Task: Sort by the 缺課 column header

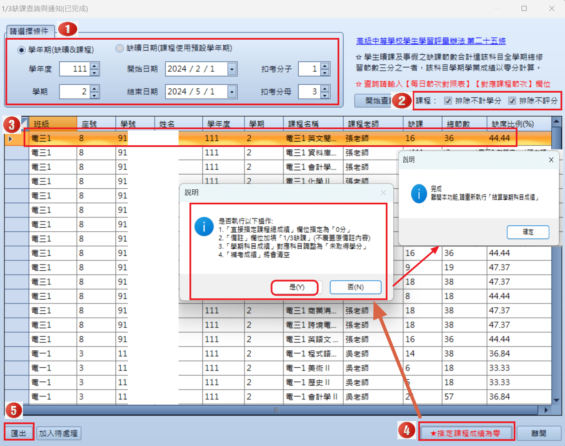Action: (422, 124)
